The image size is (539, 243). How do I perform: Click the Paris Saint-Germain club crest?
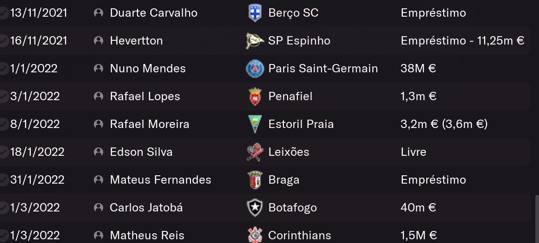point(255,68)
